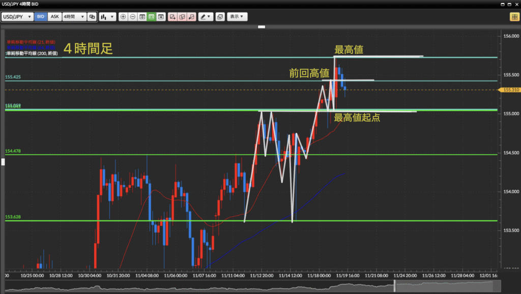This screenshot has height=294, width=521.
Task: Click the grid layout icon after zoom-out
Action: (x=142, y=17)
